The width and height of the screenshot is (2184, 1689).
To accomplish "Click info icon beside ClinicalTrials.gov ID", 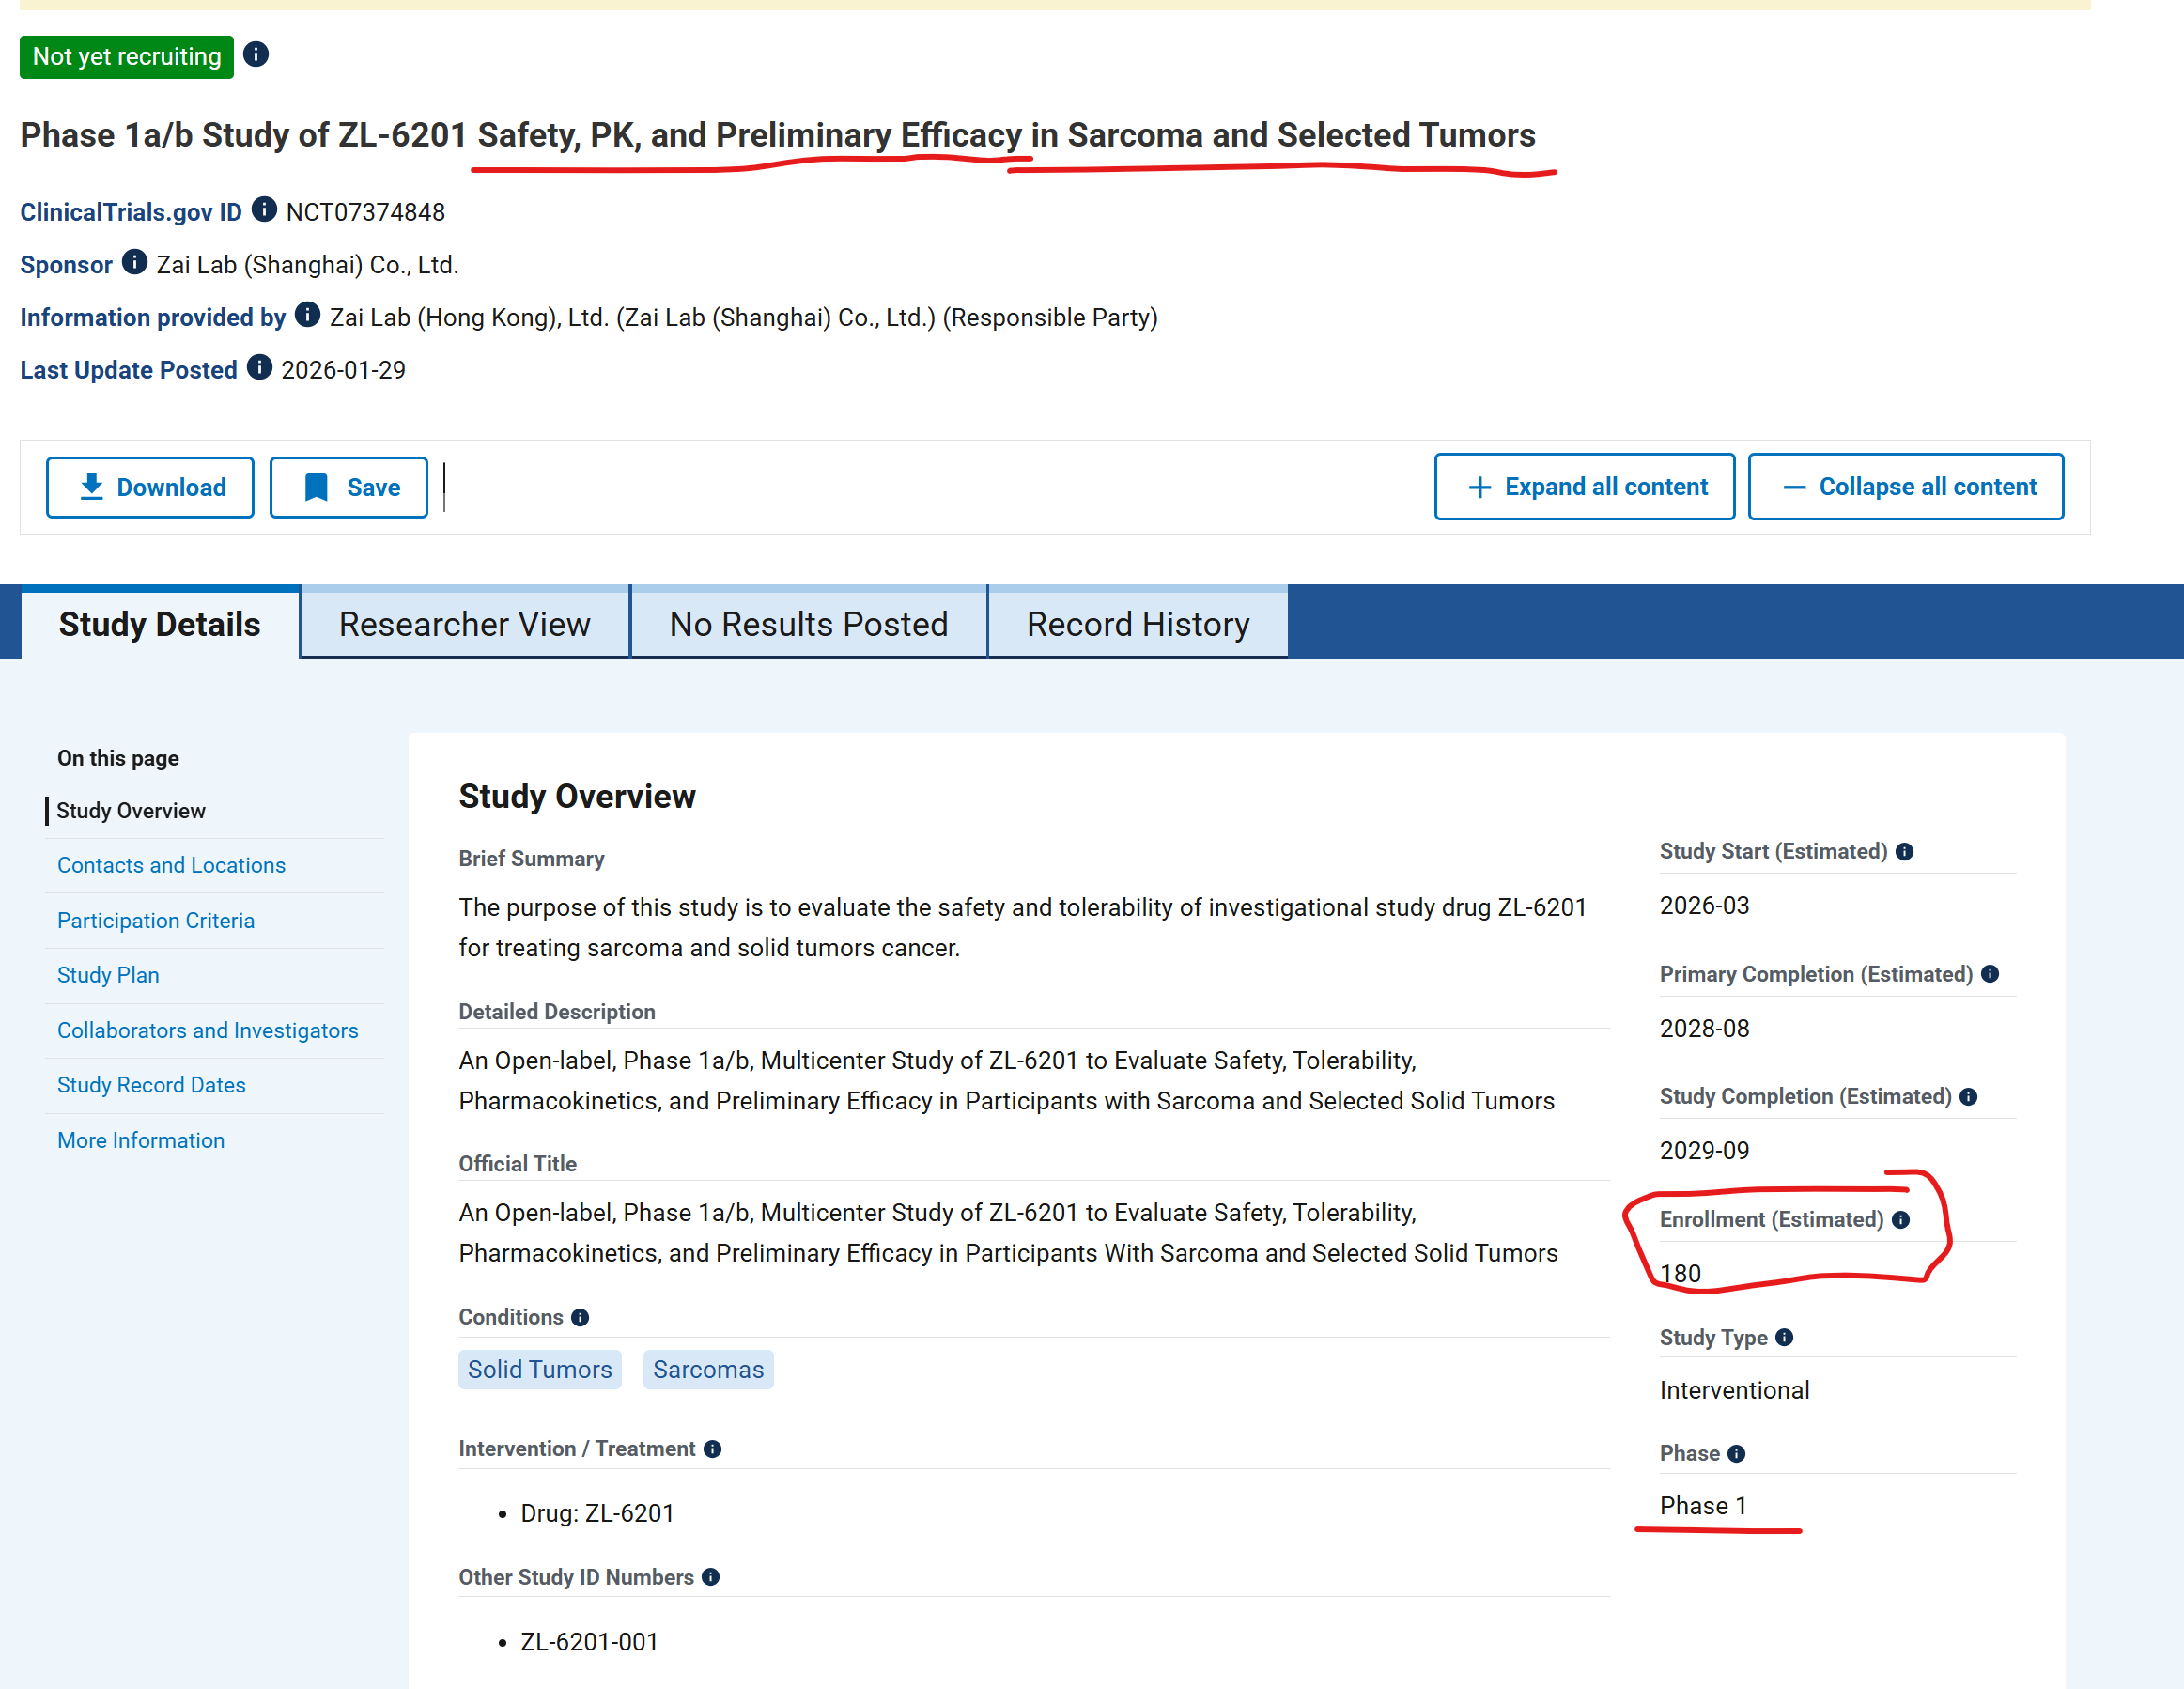I will click(x=264, y=209).
